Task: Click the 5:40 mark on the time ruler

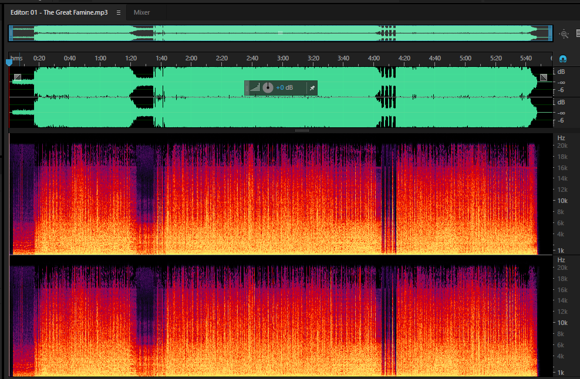Action: click(526, 58)
